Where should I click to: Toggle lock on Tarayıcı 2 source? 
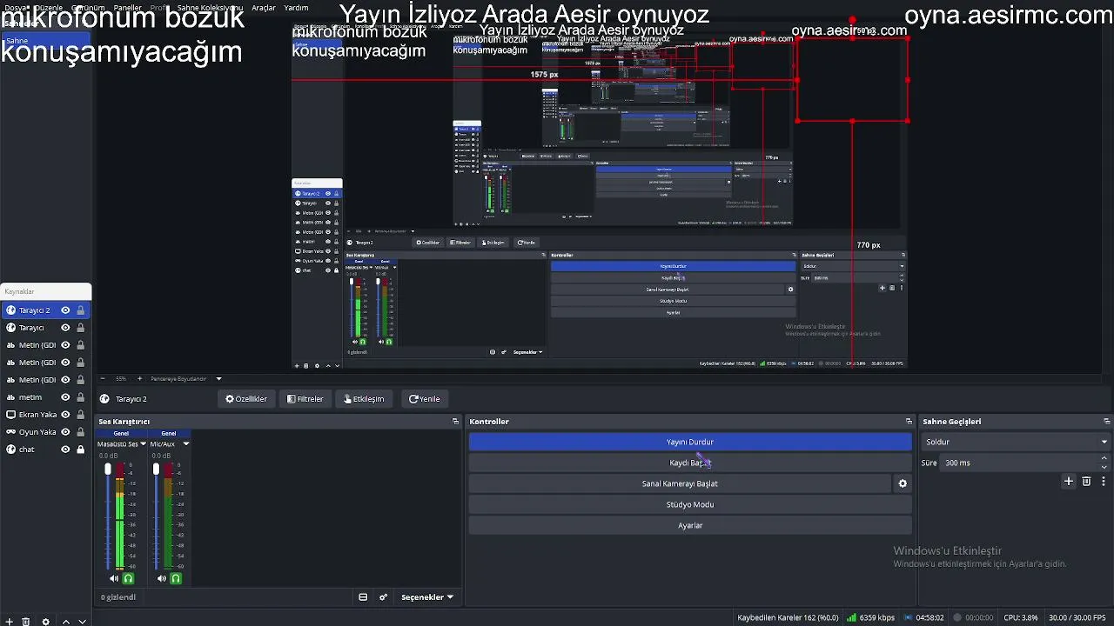point(80,310)
